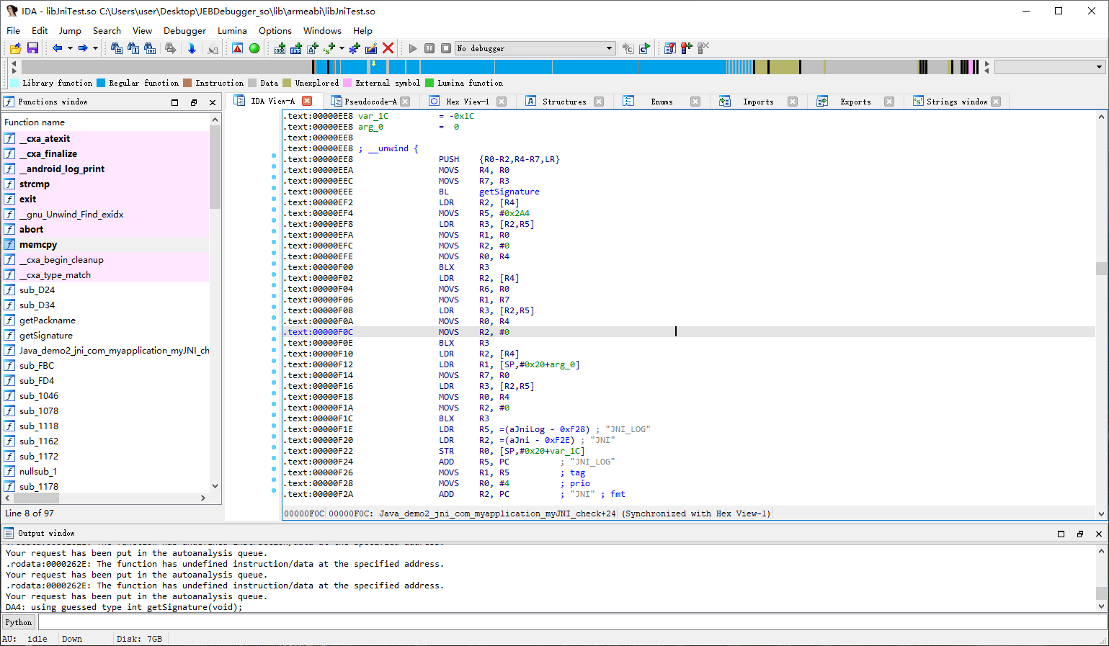This screenshot has height=646, width=1109.
Task: Close the Functions window panel
Action: click(213, 102)
